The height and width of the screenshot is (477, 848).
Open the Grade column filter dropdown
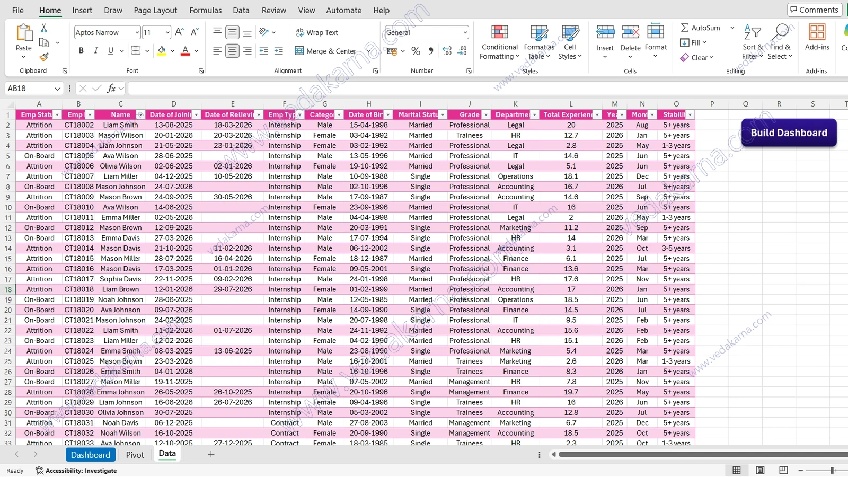486,115
